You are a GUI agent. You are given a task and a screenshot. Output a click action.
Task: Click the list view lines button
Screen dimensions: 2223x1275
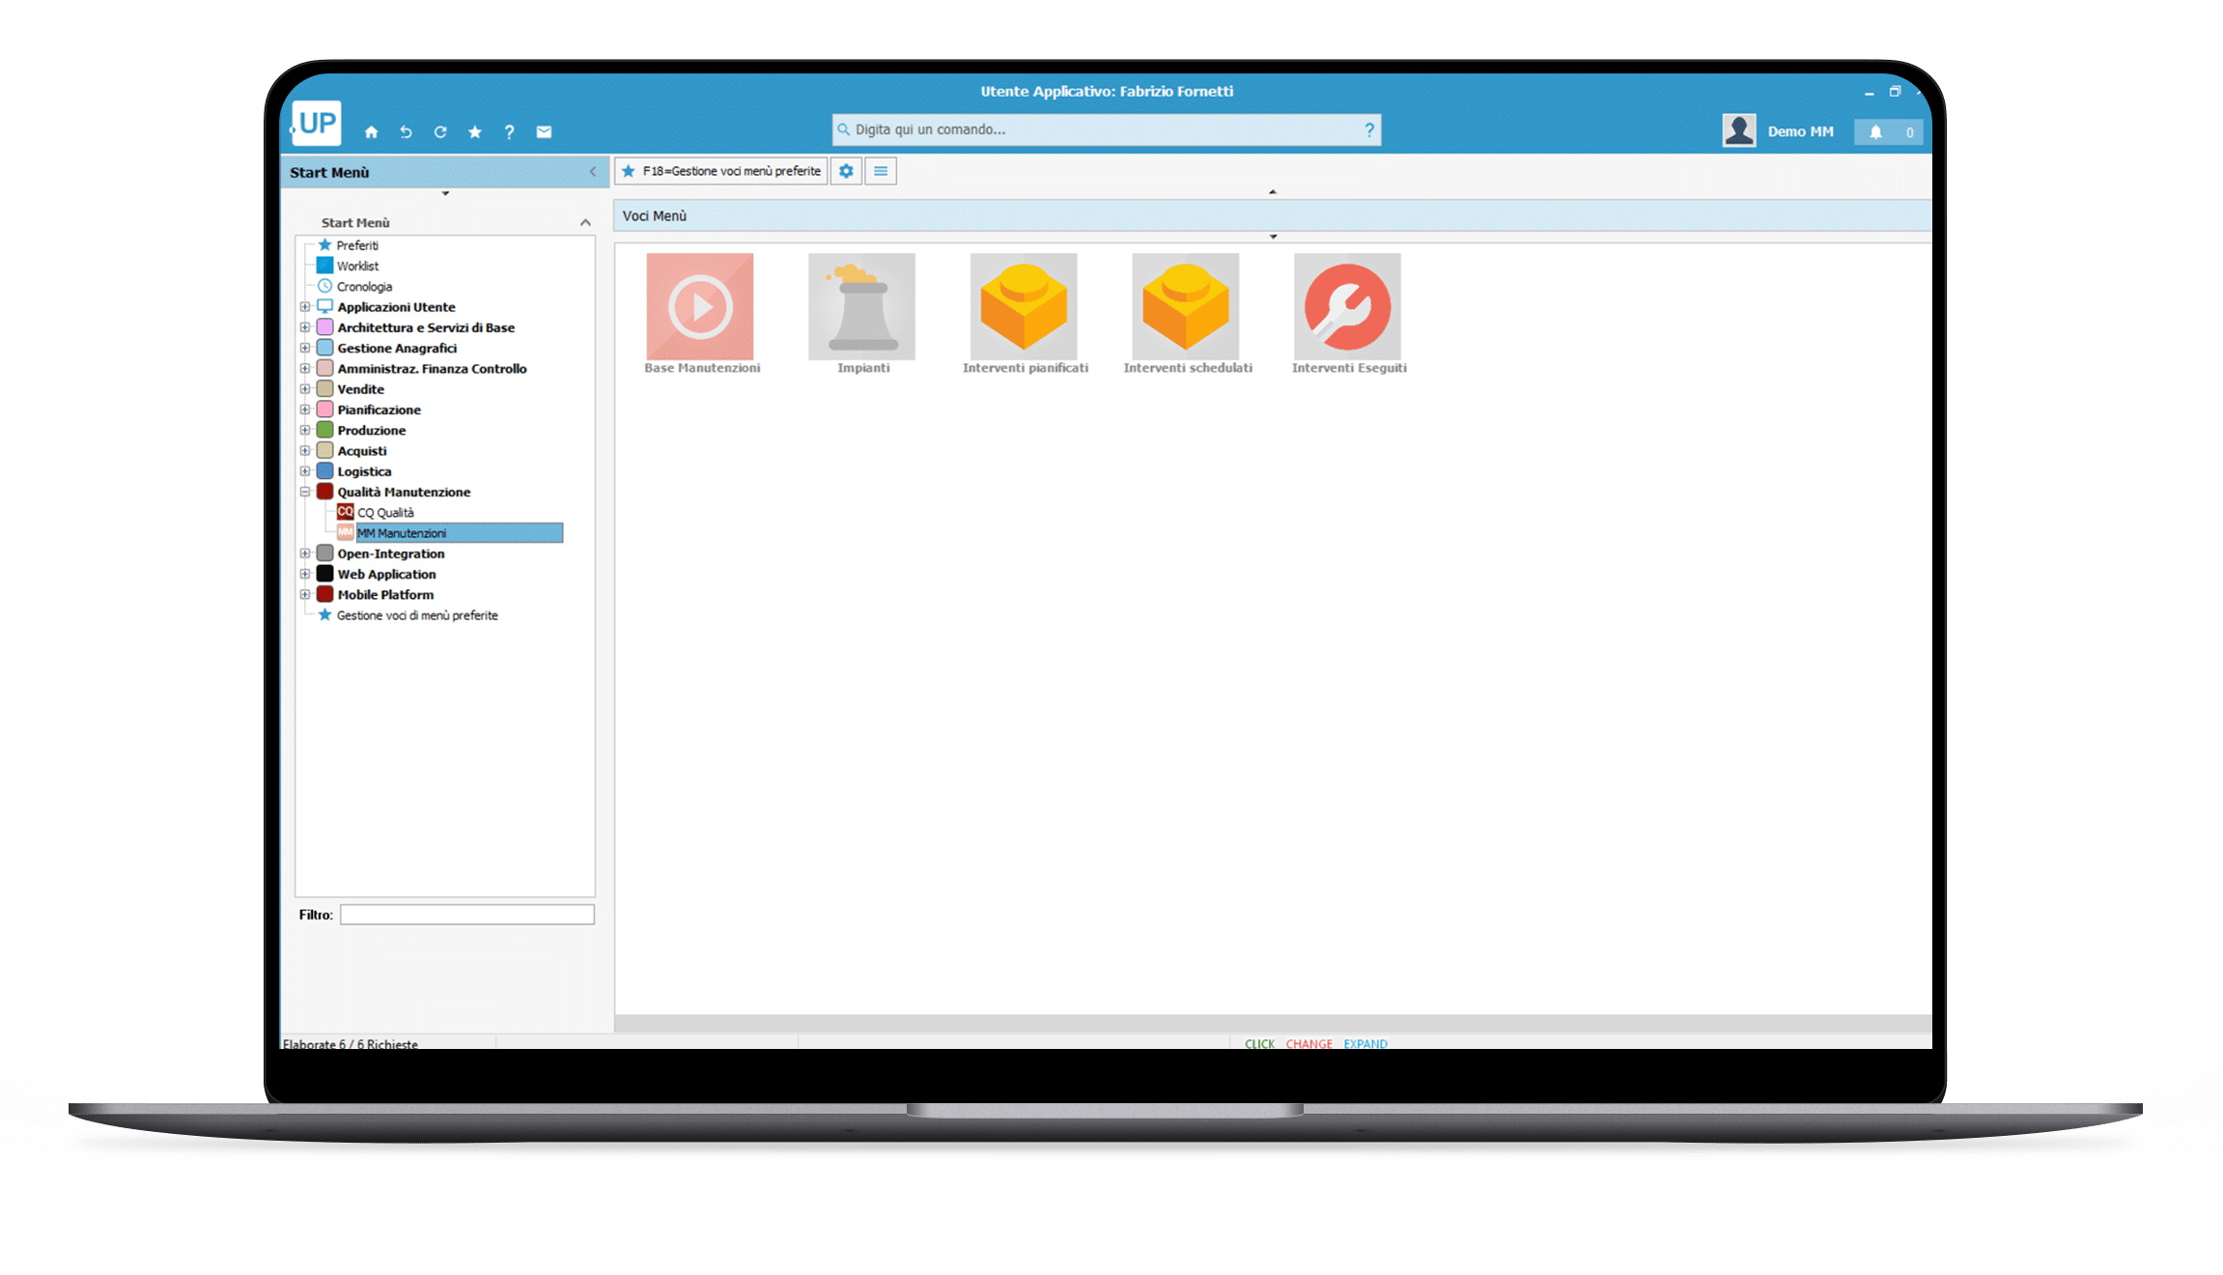tap(881, 171)
